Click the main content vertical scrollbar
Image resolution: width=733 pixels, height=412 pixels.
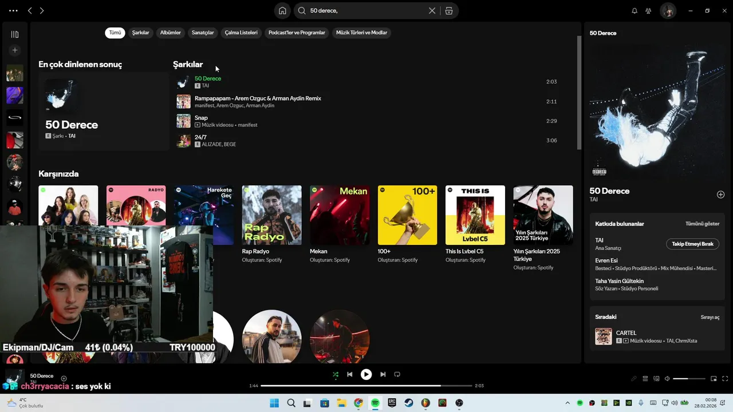579,92
